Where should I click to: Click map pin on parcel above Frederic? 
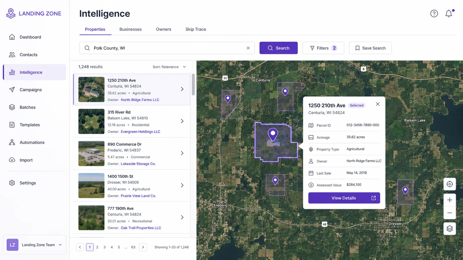pos(275,181)
